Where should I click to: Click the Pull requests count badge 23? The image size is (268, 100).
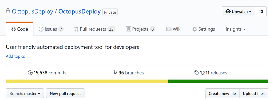[x=111, y=29]
